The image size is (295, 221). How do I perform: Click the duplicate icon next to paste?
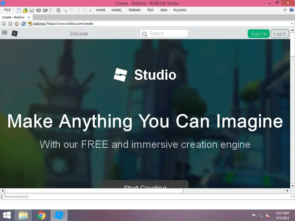pos(85,10)
